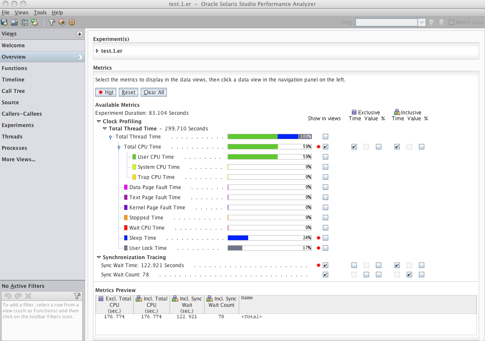Click the Excl. Total CPU column icon
Viewport: 485px width, 341px height.
(101, 299)
